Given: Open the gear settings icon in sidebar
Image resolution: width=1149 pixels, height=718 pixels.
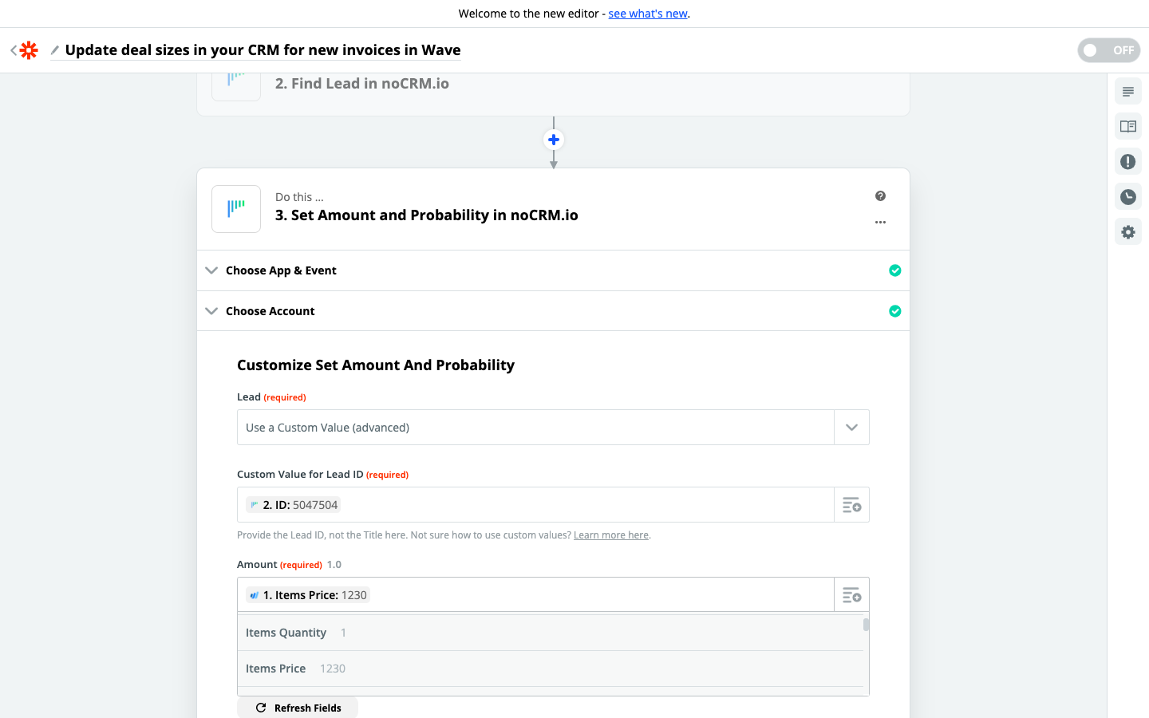Looking at the screenshot, I should tap(1127, 232).
